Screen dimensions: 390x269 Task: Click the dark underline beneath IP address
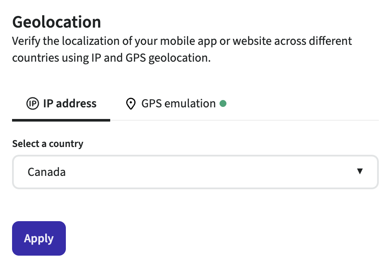[x=61, y=120]
